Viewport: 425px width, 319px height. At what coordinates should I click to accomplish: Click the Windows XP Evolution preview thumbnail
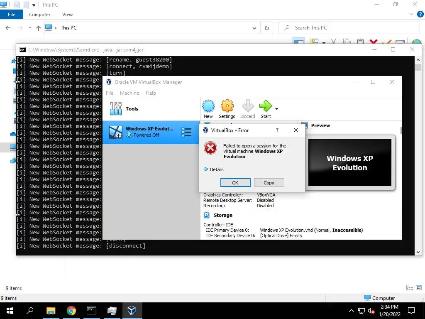[x=349, y=163]
